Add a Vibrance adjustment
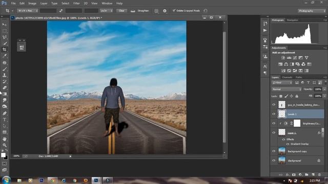Viewport: 328px width, 184px height. coord(306,58)
